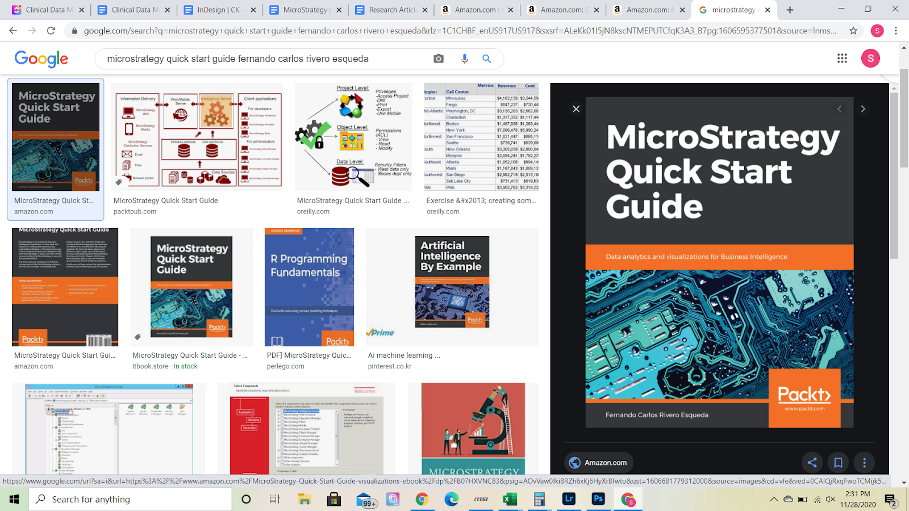
Task: Switch to the Research Article tab
Action: [391, 10]
